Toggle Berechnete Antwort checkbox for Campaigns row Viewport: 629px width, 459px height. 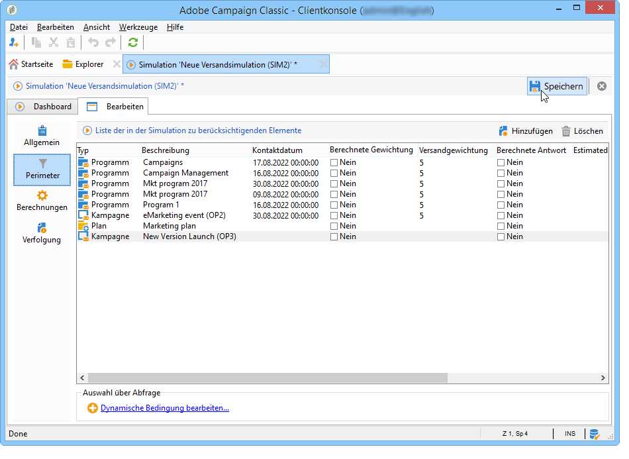[501, 162]
